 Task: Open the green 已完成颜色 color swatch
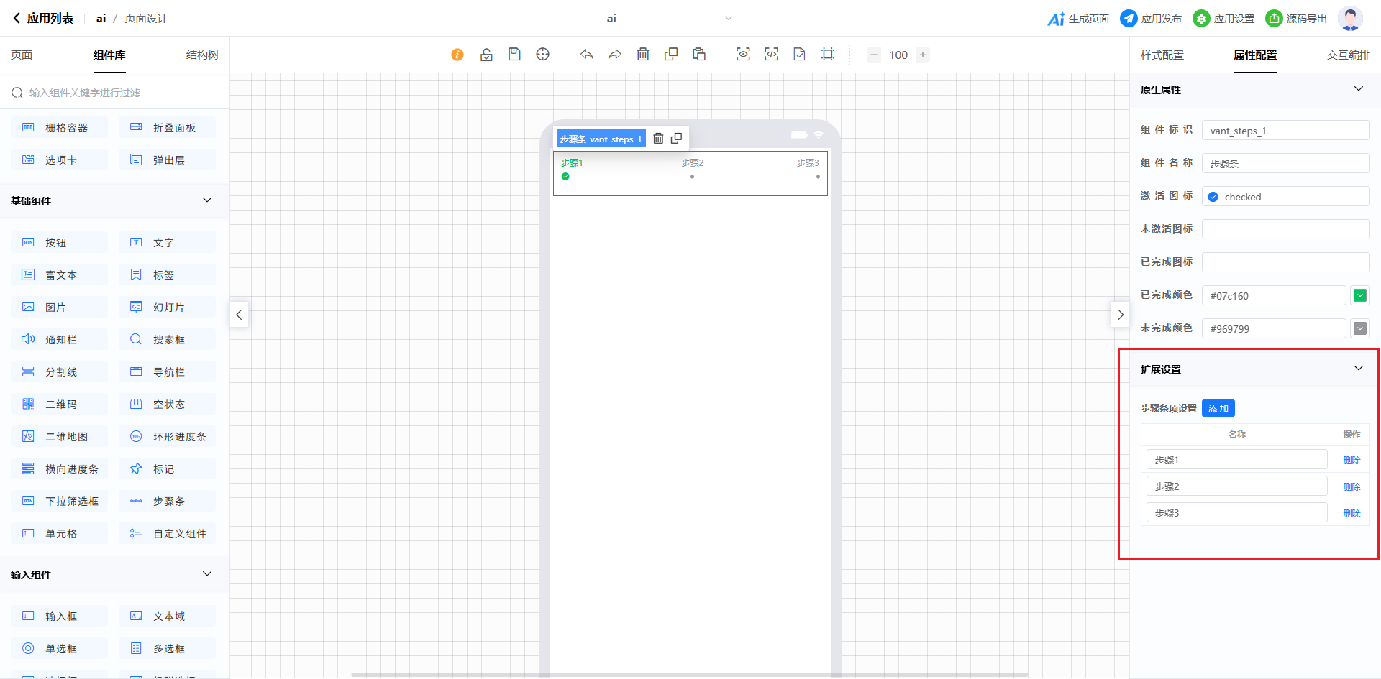tap(1359, 295)
